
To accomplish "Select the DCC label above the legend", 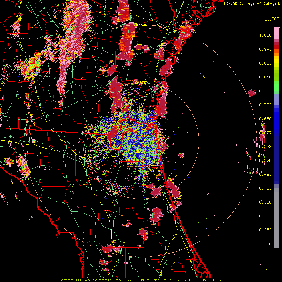I will [275, 19].
